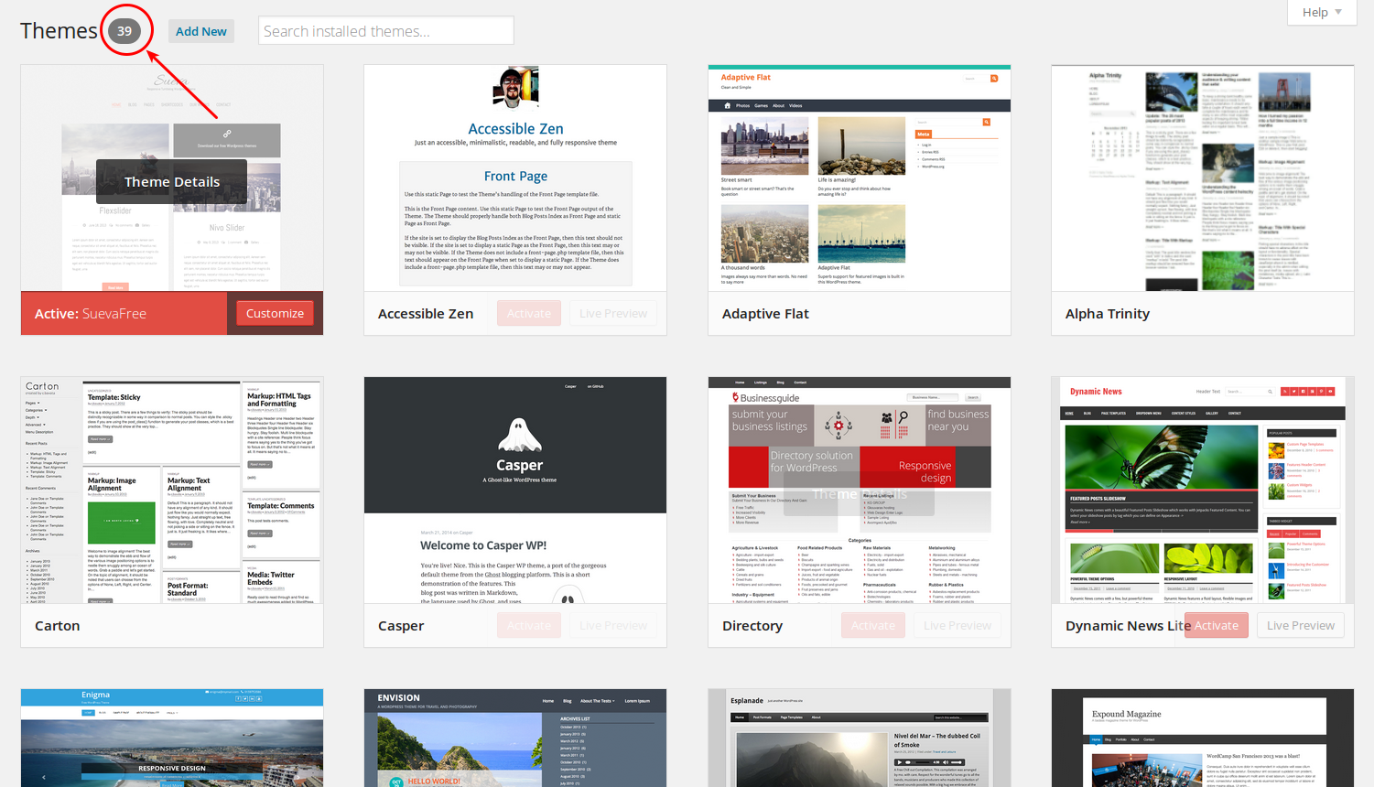Select the Accessible Zen theme screenshot
1374x787 pixels.
tap(515, 178)
